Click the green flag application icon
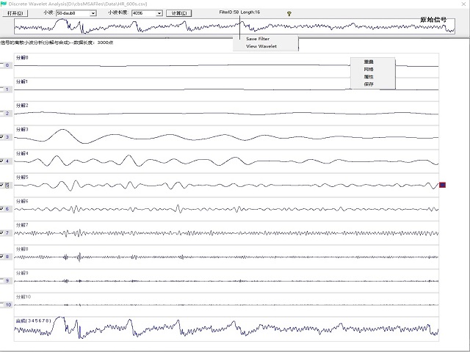This screenshot has height=352, width=470. 4,4
